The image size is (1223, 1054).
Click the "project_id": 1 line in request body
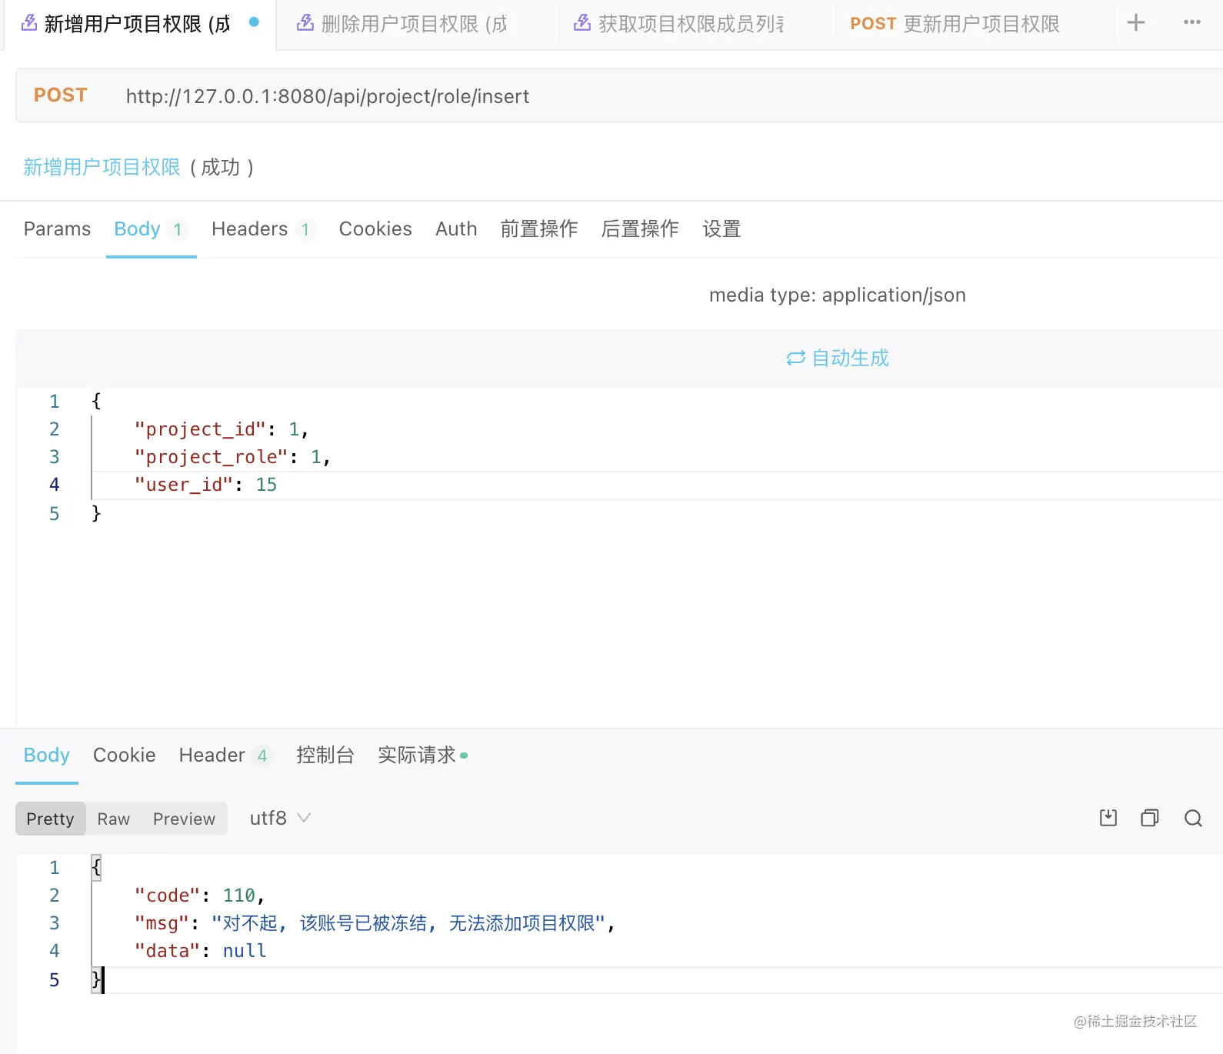[x=221, y=429]
